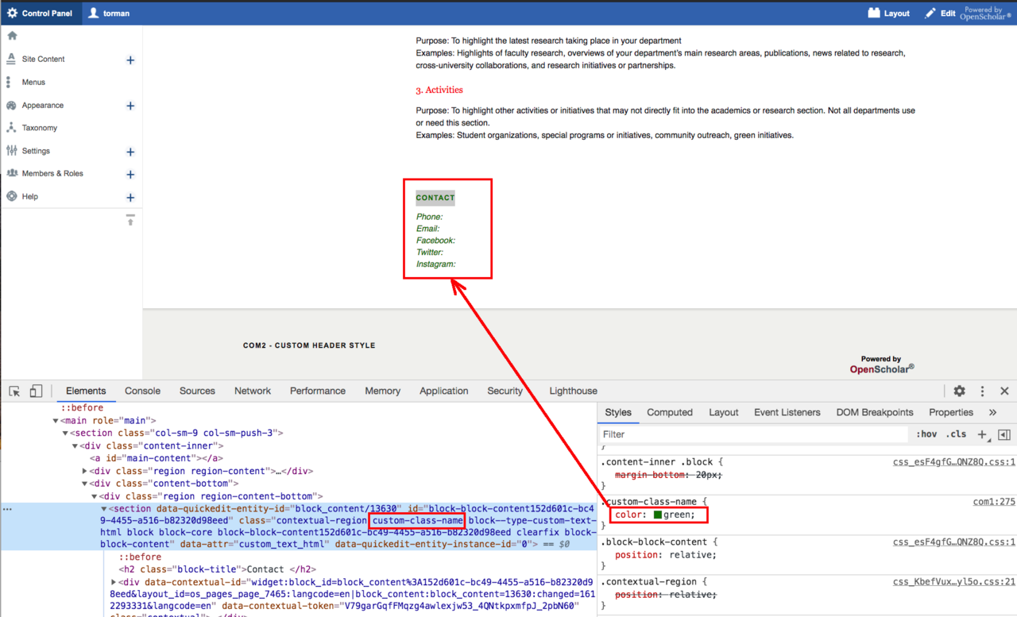
Task: Show more Styles pane tabs chevron
Action: click(x=992, y=412)
